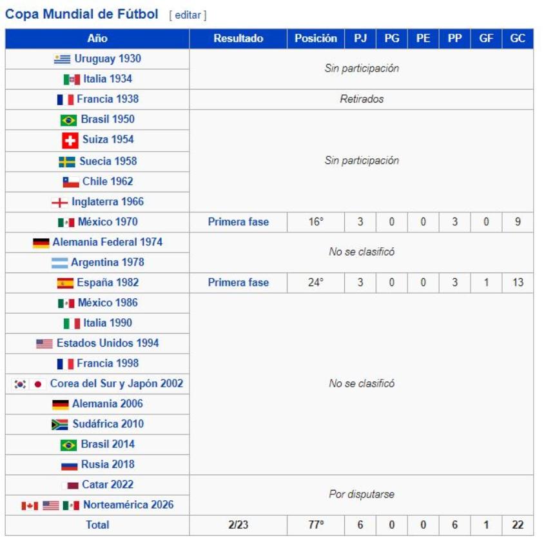Open the editar section link
Viewport: 555px width, 548px height.
188,15
